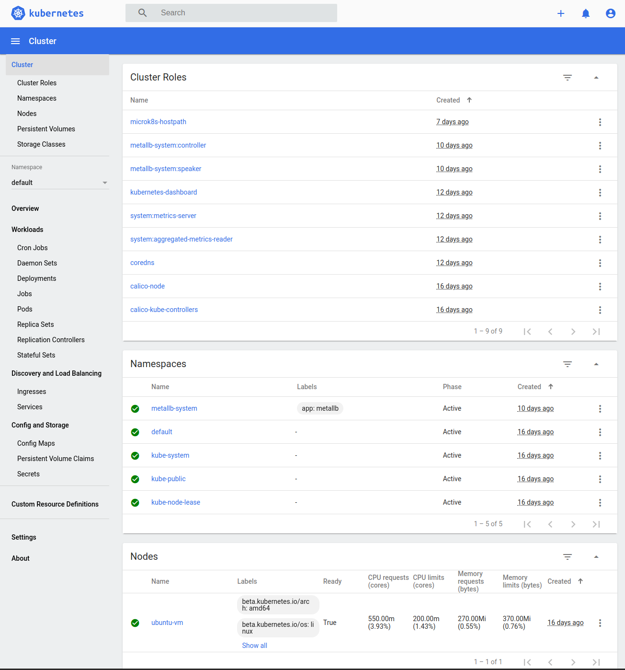625x670 pixels.
Task: Toggle the hamburger navigation menu
Action: 15,41
